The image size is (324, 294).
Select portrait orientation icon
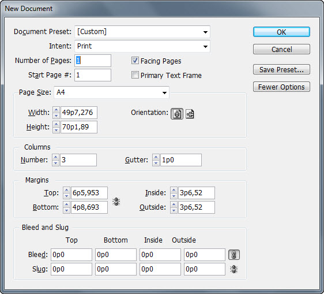[x=177, y=114]
